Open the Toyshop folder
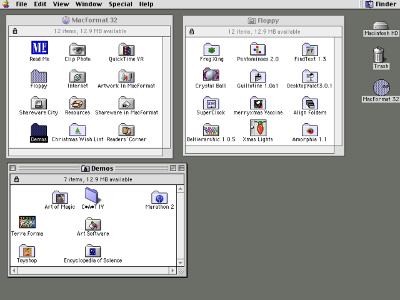This screenshot has height=300, width=400. (x=27, y=251)
